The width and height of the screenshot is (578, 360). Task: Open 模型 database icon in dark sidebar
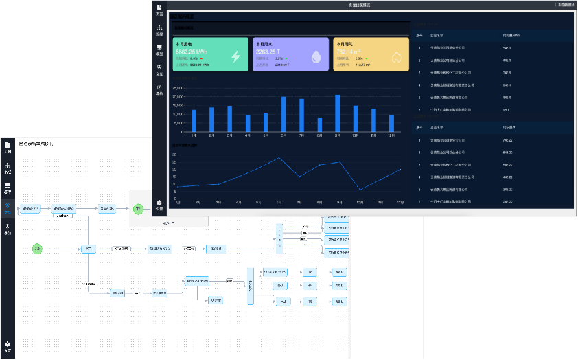click(159, 49)
